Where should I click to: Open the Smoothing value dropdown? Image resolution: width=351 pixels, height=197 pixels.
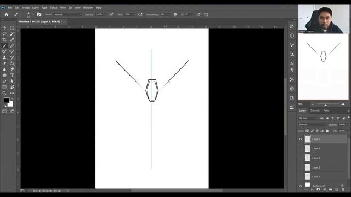point(169,15)
